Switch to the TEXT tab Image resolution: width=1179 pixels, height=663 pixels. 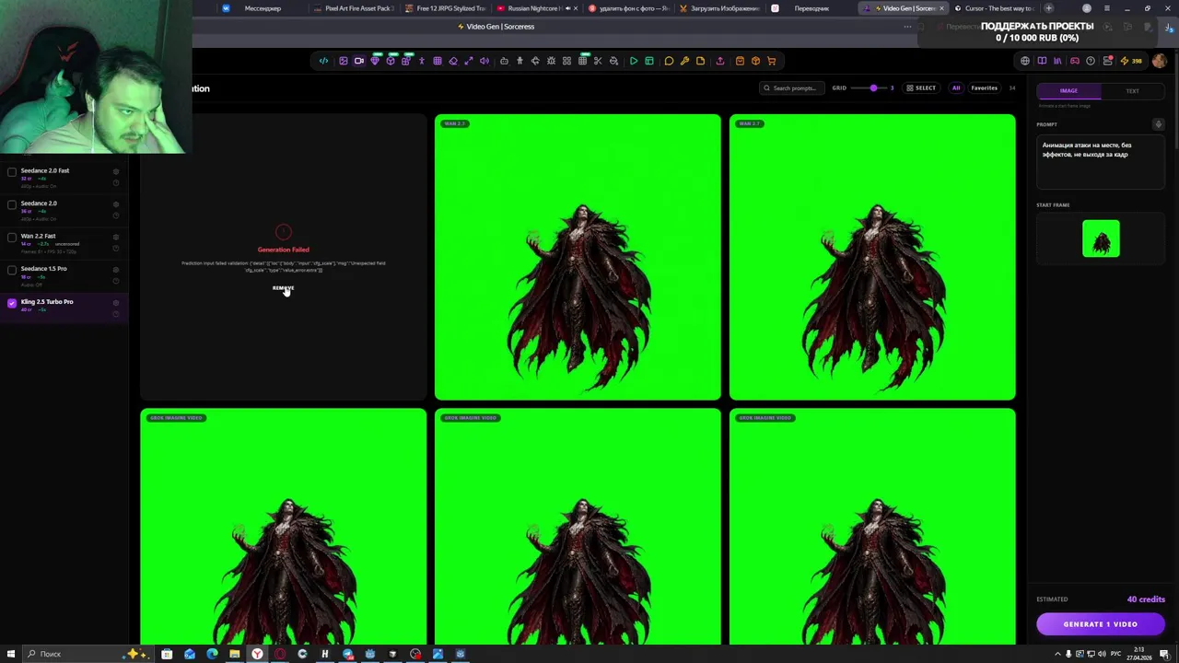[x=1132, y=90]
